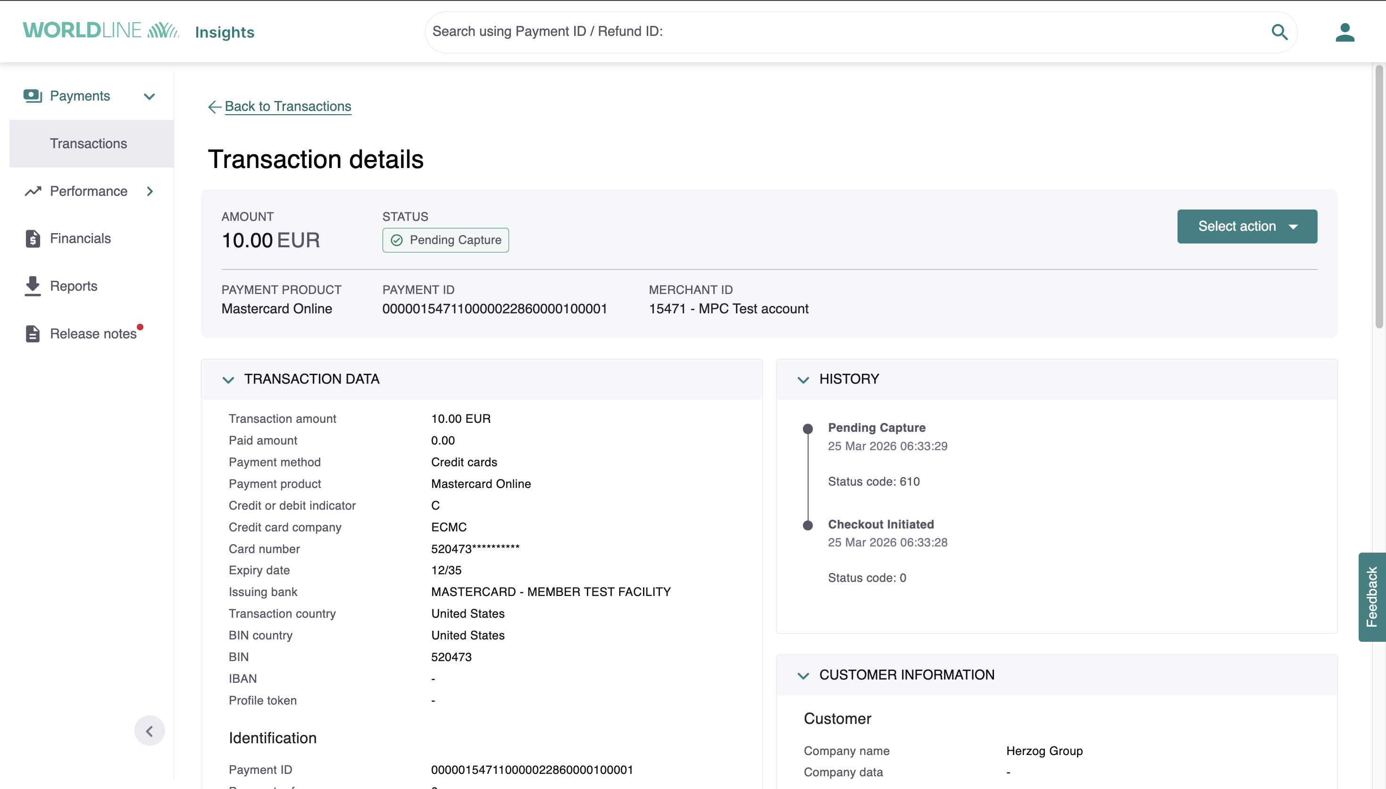The image size is (1386, 789).
Task: Click the header Payment ID value 000001547110000022860000100001
Action: 494,309
